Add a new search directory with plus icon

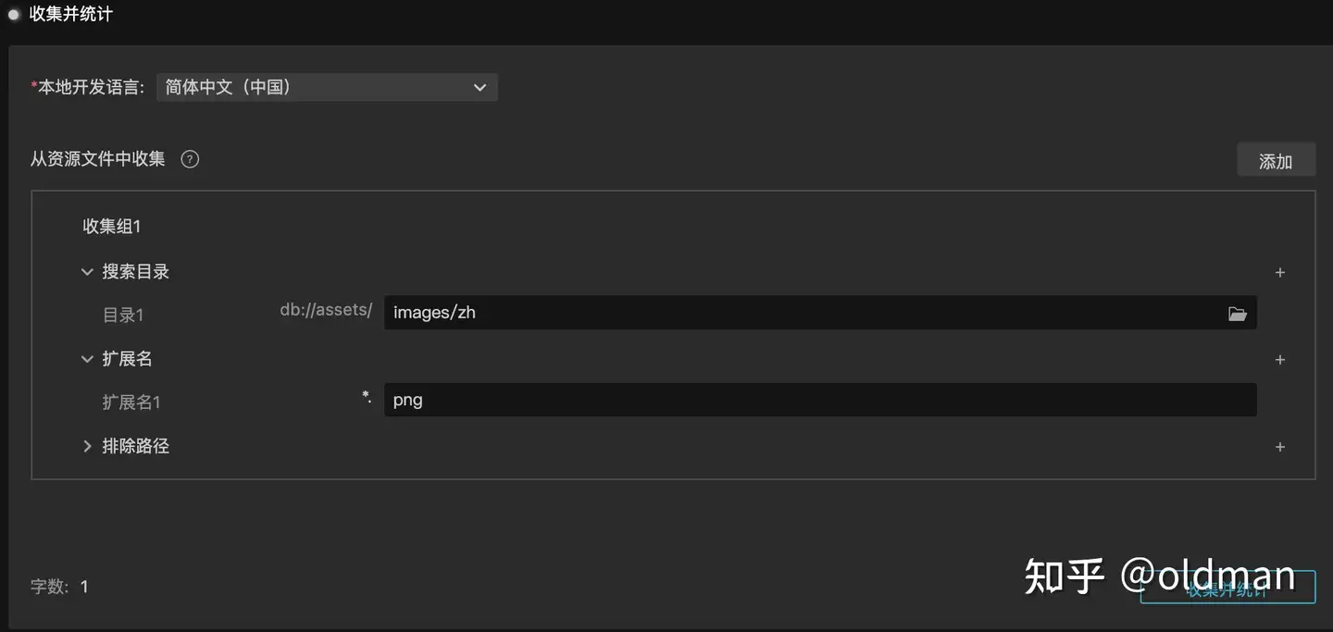click(1280, 273)
